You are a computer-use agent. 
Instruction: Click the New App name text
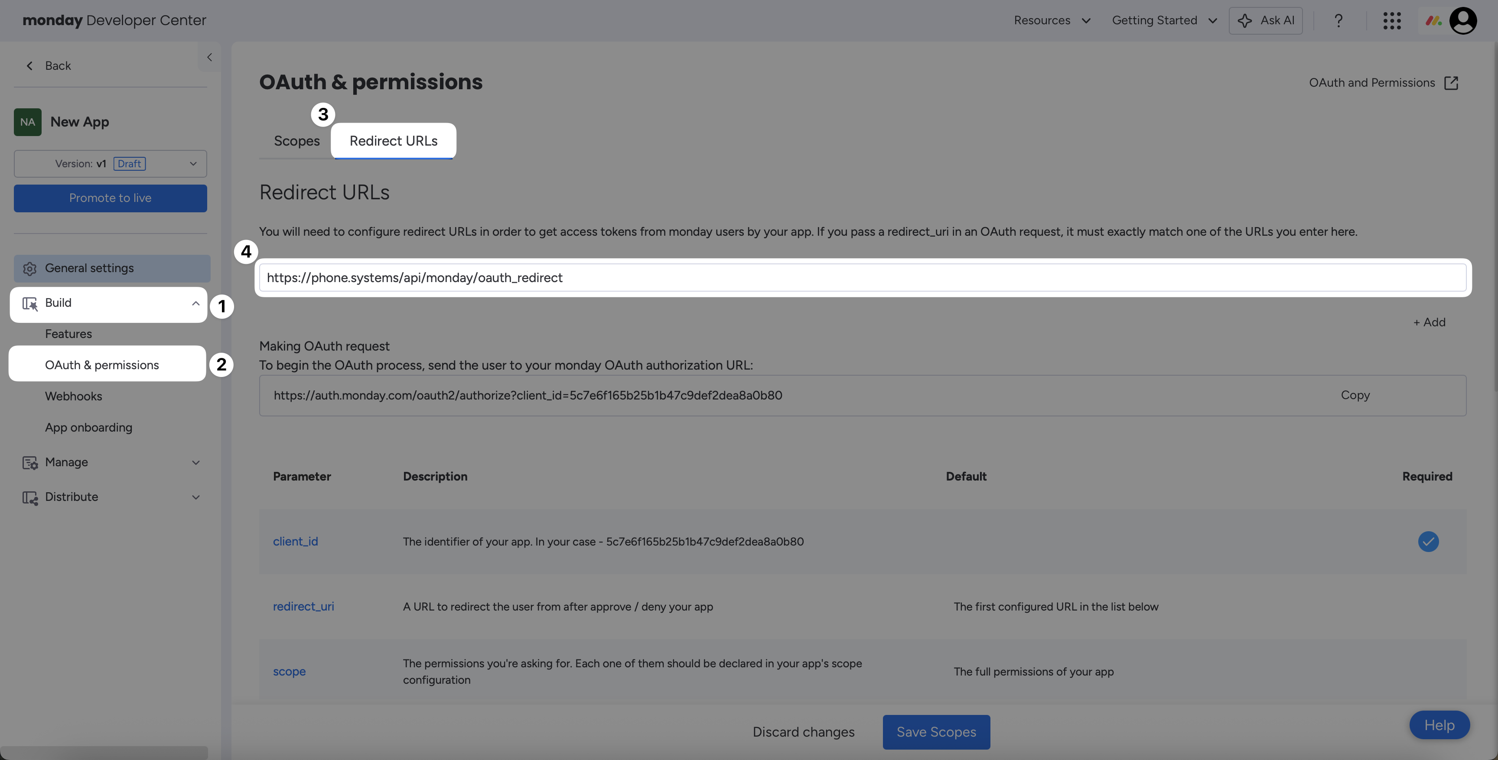click(x=80, y=122)
